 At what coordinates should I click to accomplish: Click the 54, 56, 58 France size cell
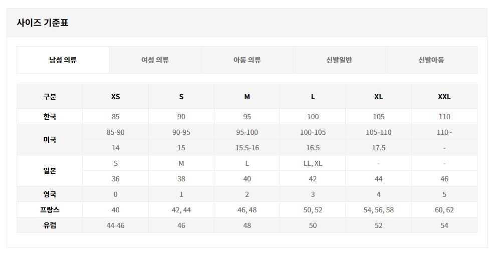click(x=378, y=210)
